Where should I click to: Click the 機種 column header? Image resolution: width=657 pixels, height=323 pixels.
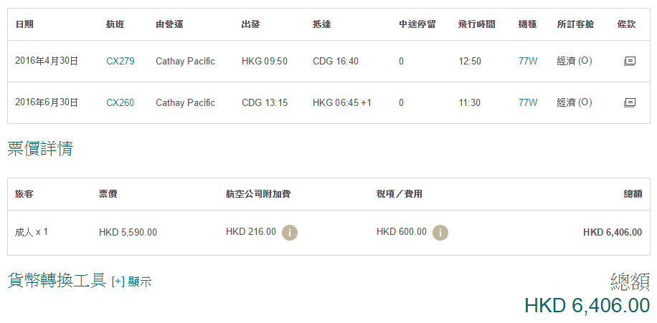tap(527, 24)
